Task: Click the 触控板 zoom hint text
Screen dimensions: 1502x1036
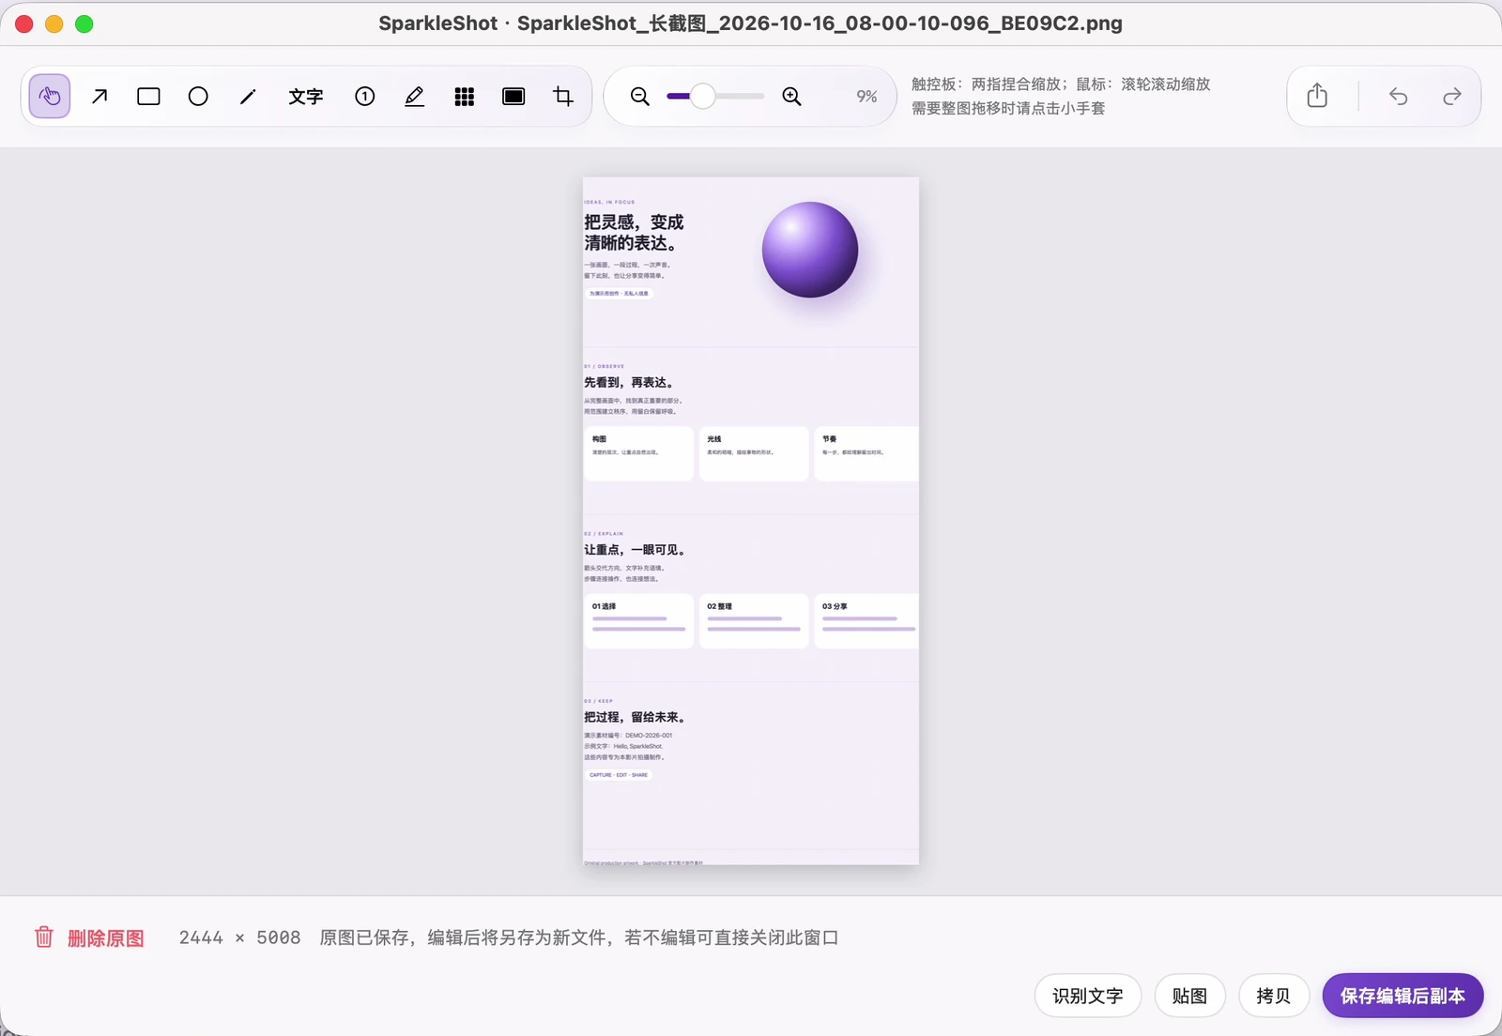Action: [1061, 84]
